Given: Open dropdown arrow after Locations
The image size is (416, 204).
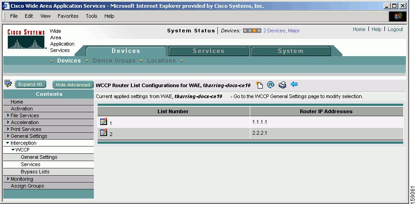Looking at the screenshot, I should (x=182, y=61).
